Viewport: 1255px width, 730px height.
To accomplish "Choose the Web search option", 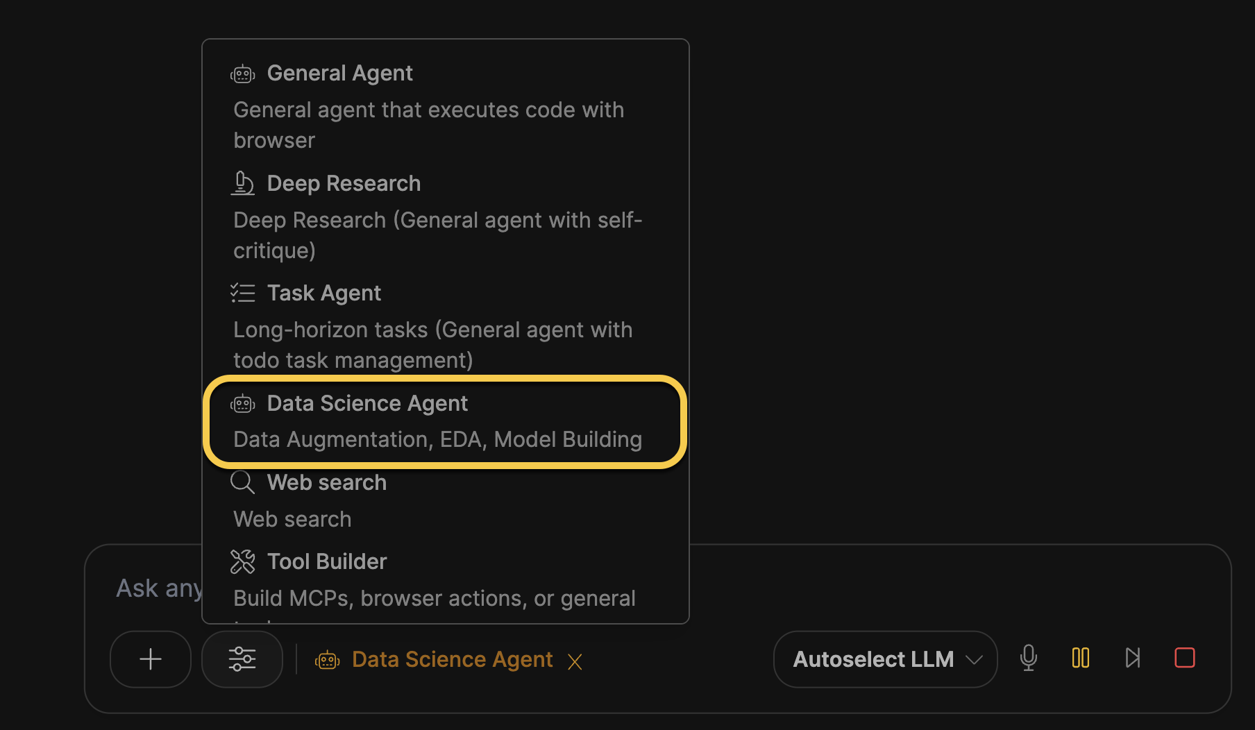I will coord(327,483).
